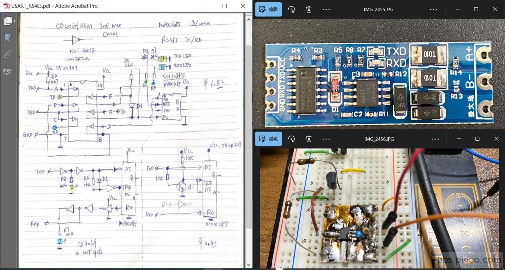Rotate the IMG_2456.JPG photo

click(291, 139)
